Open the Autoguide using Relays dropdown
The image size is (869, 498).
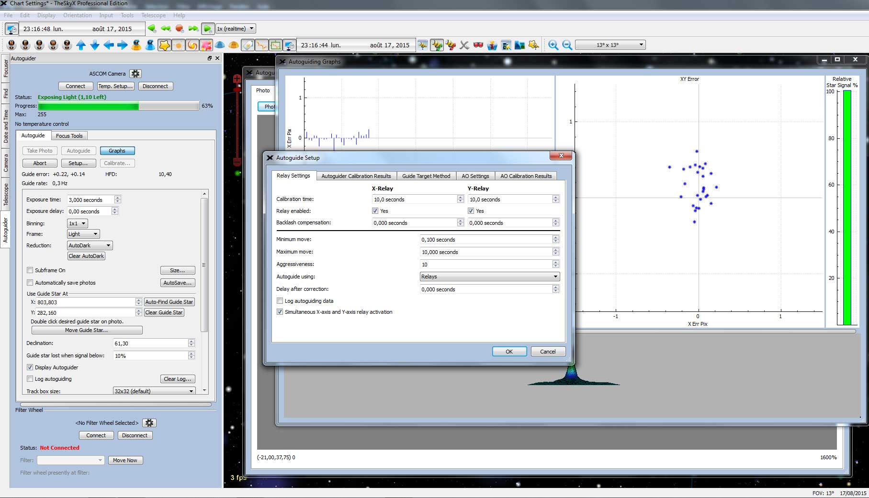pos(489,277)
